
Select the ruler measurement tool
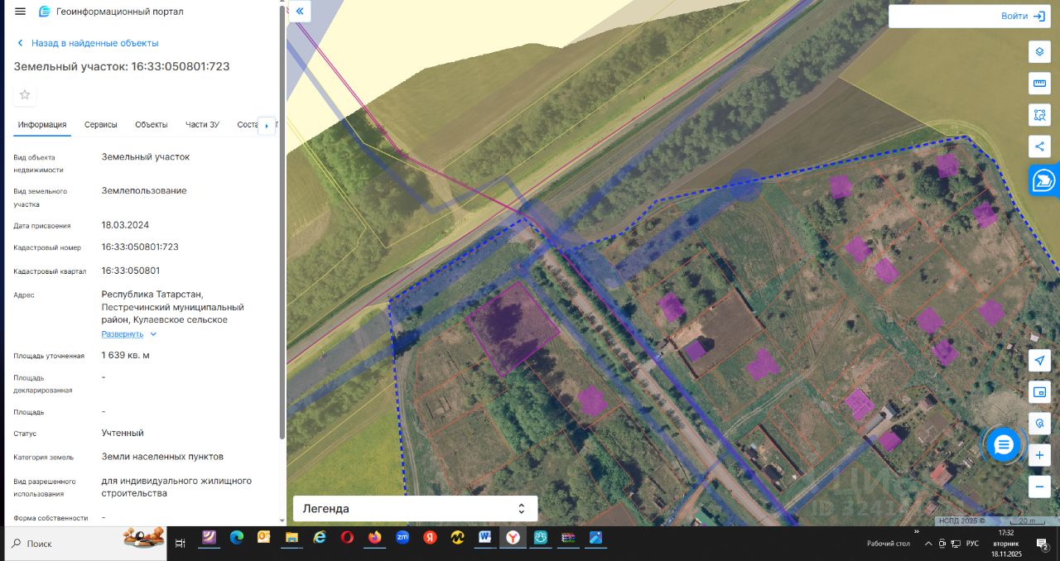1039,84
